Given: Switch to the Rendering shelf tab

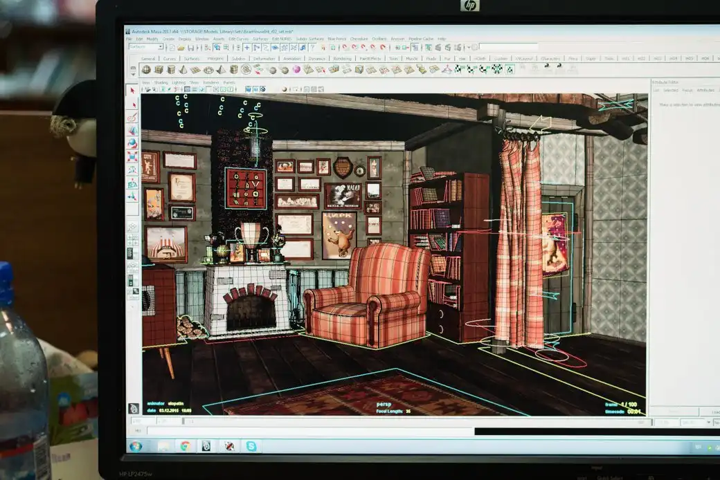Looking at the screenshot, I should click(342, 59).
